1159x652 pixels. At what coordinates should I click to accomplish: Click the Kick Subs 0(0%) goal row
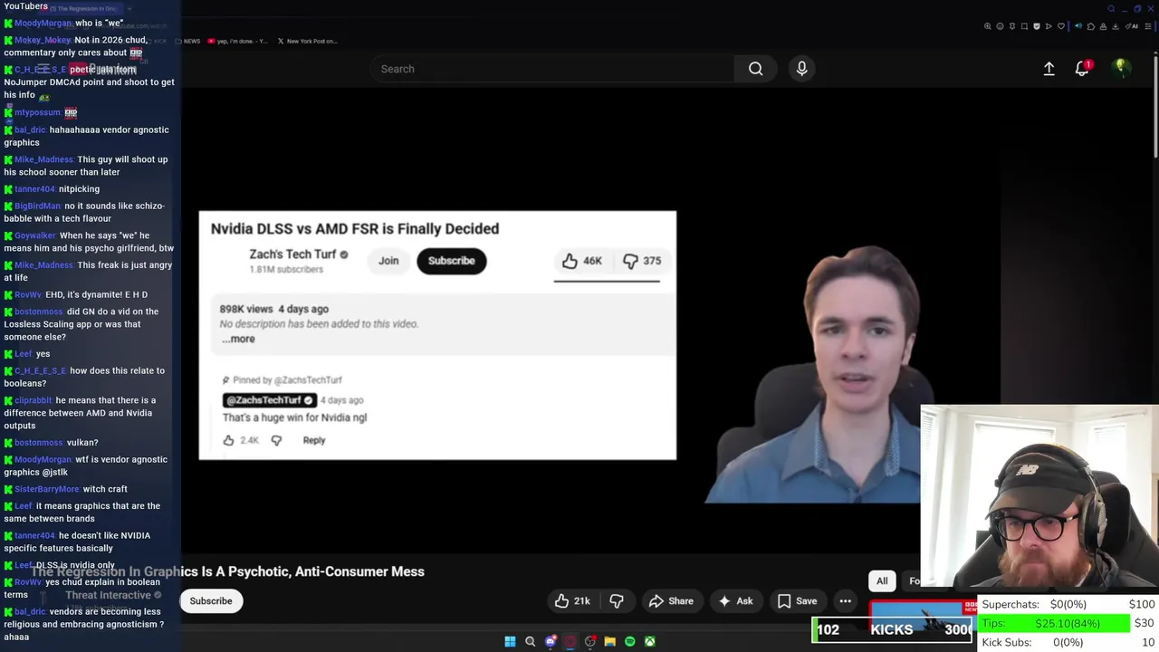click(1068, 642)
